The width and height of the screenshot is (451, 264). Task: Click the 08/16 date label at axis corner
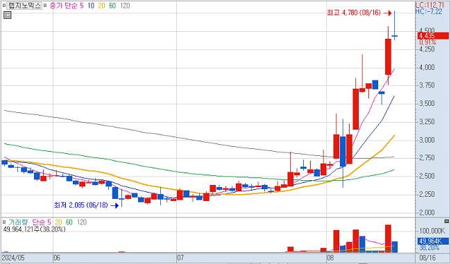tap(428, 257)
